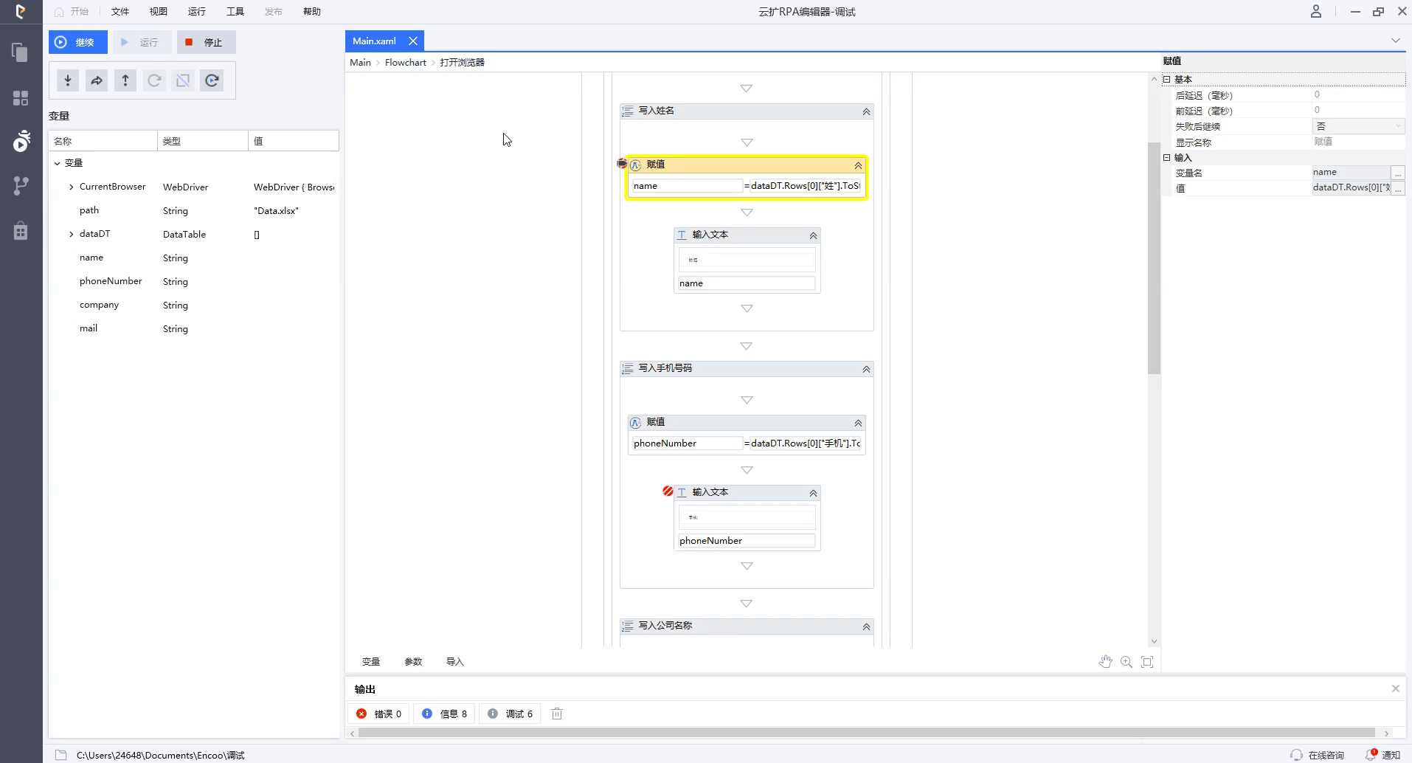The width and height of the screenshot is (1412, 763).
Task: Open the components grid sidebar icon
Action: tap(21, 98)
